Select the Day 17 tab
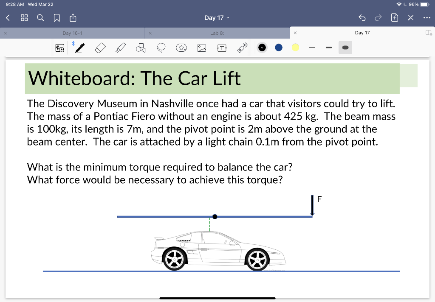 click(362, 33)
